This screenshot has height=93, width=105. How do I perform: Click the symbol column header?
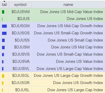[20, 5]
